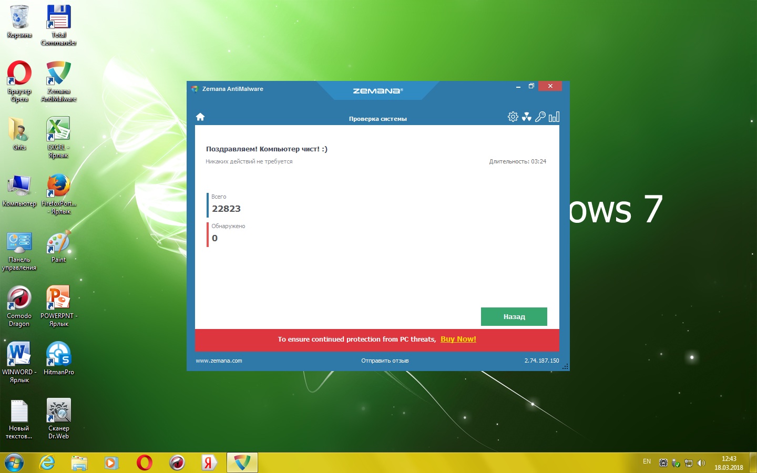
Task: Click the version number 2.74.187.150
Action: (541, 361)
